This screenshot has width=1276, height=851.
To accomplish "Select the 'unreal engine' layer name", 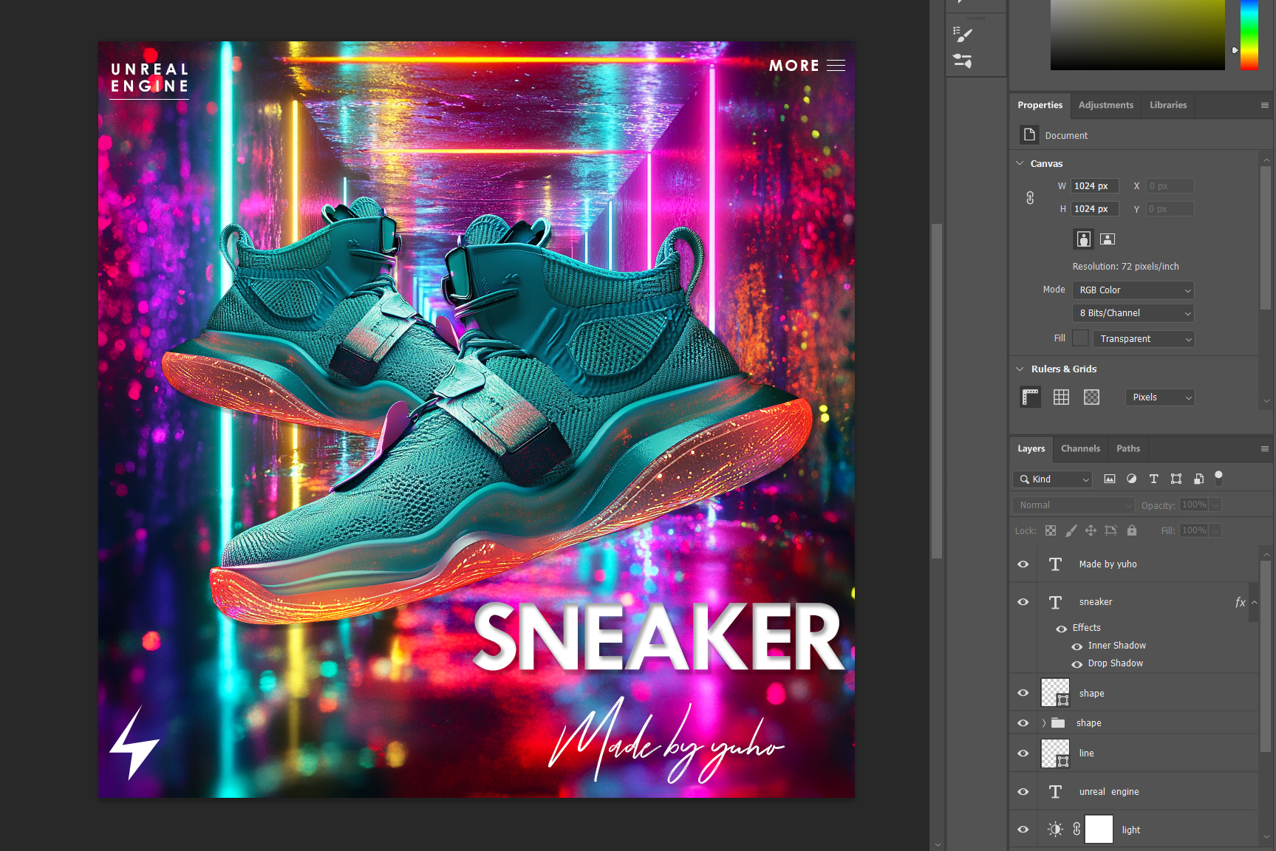I will 1109,792.
